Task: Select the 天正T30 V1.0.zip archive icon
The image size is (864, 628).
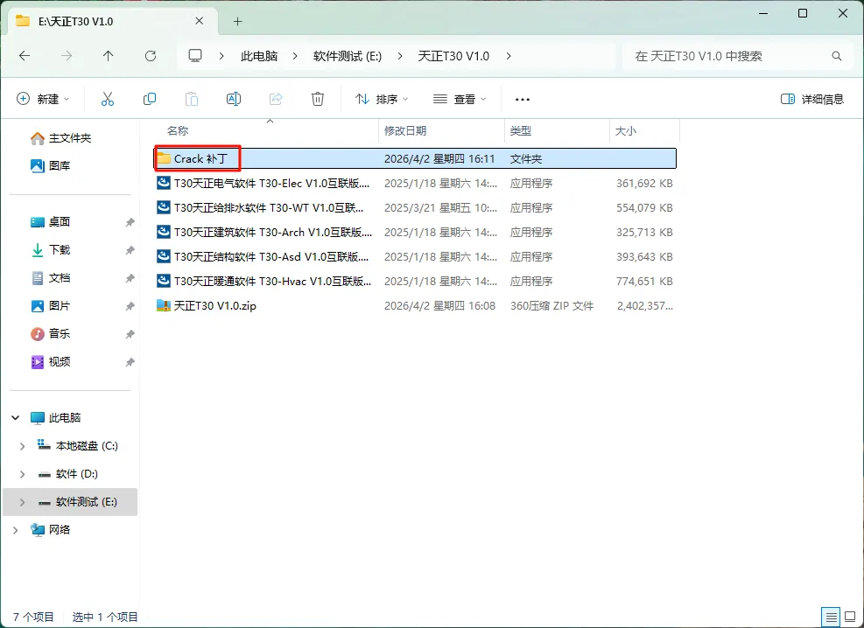Action: point(164,305)
